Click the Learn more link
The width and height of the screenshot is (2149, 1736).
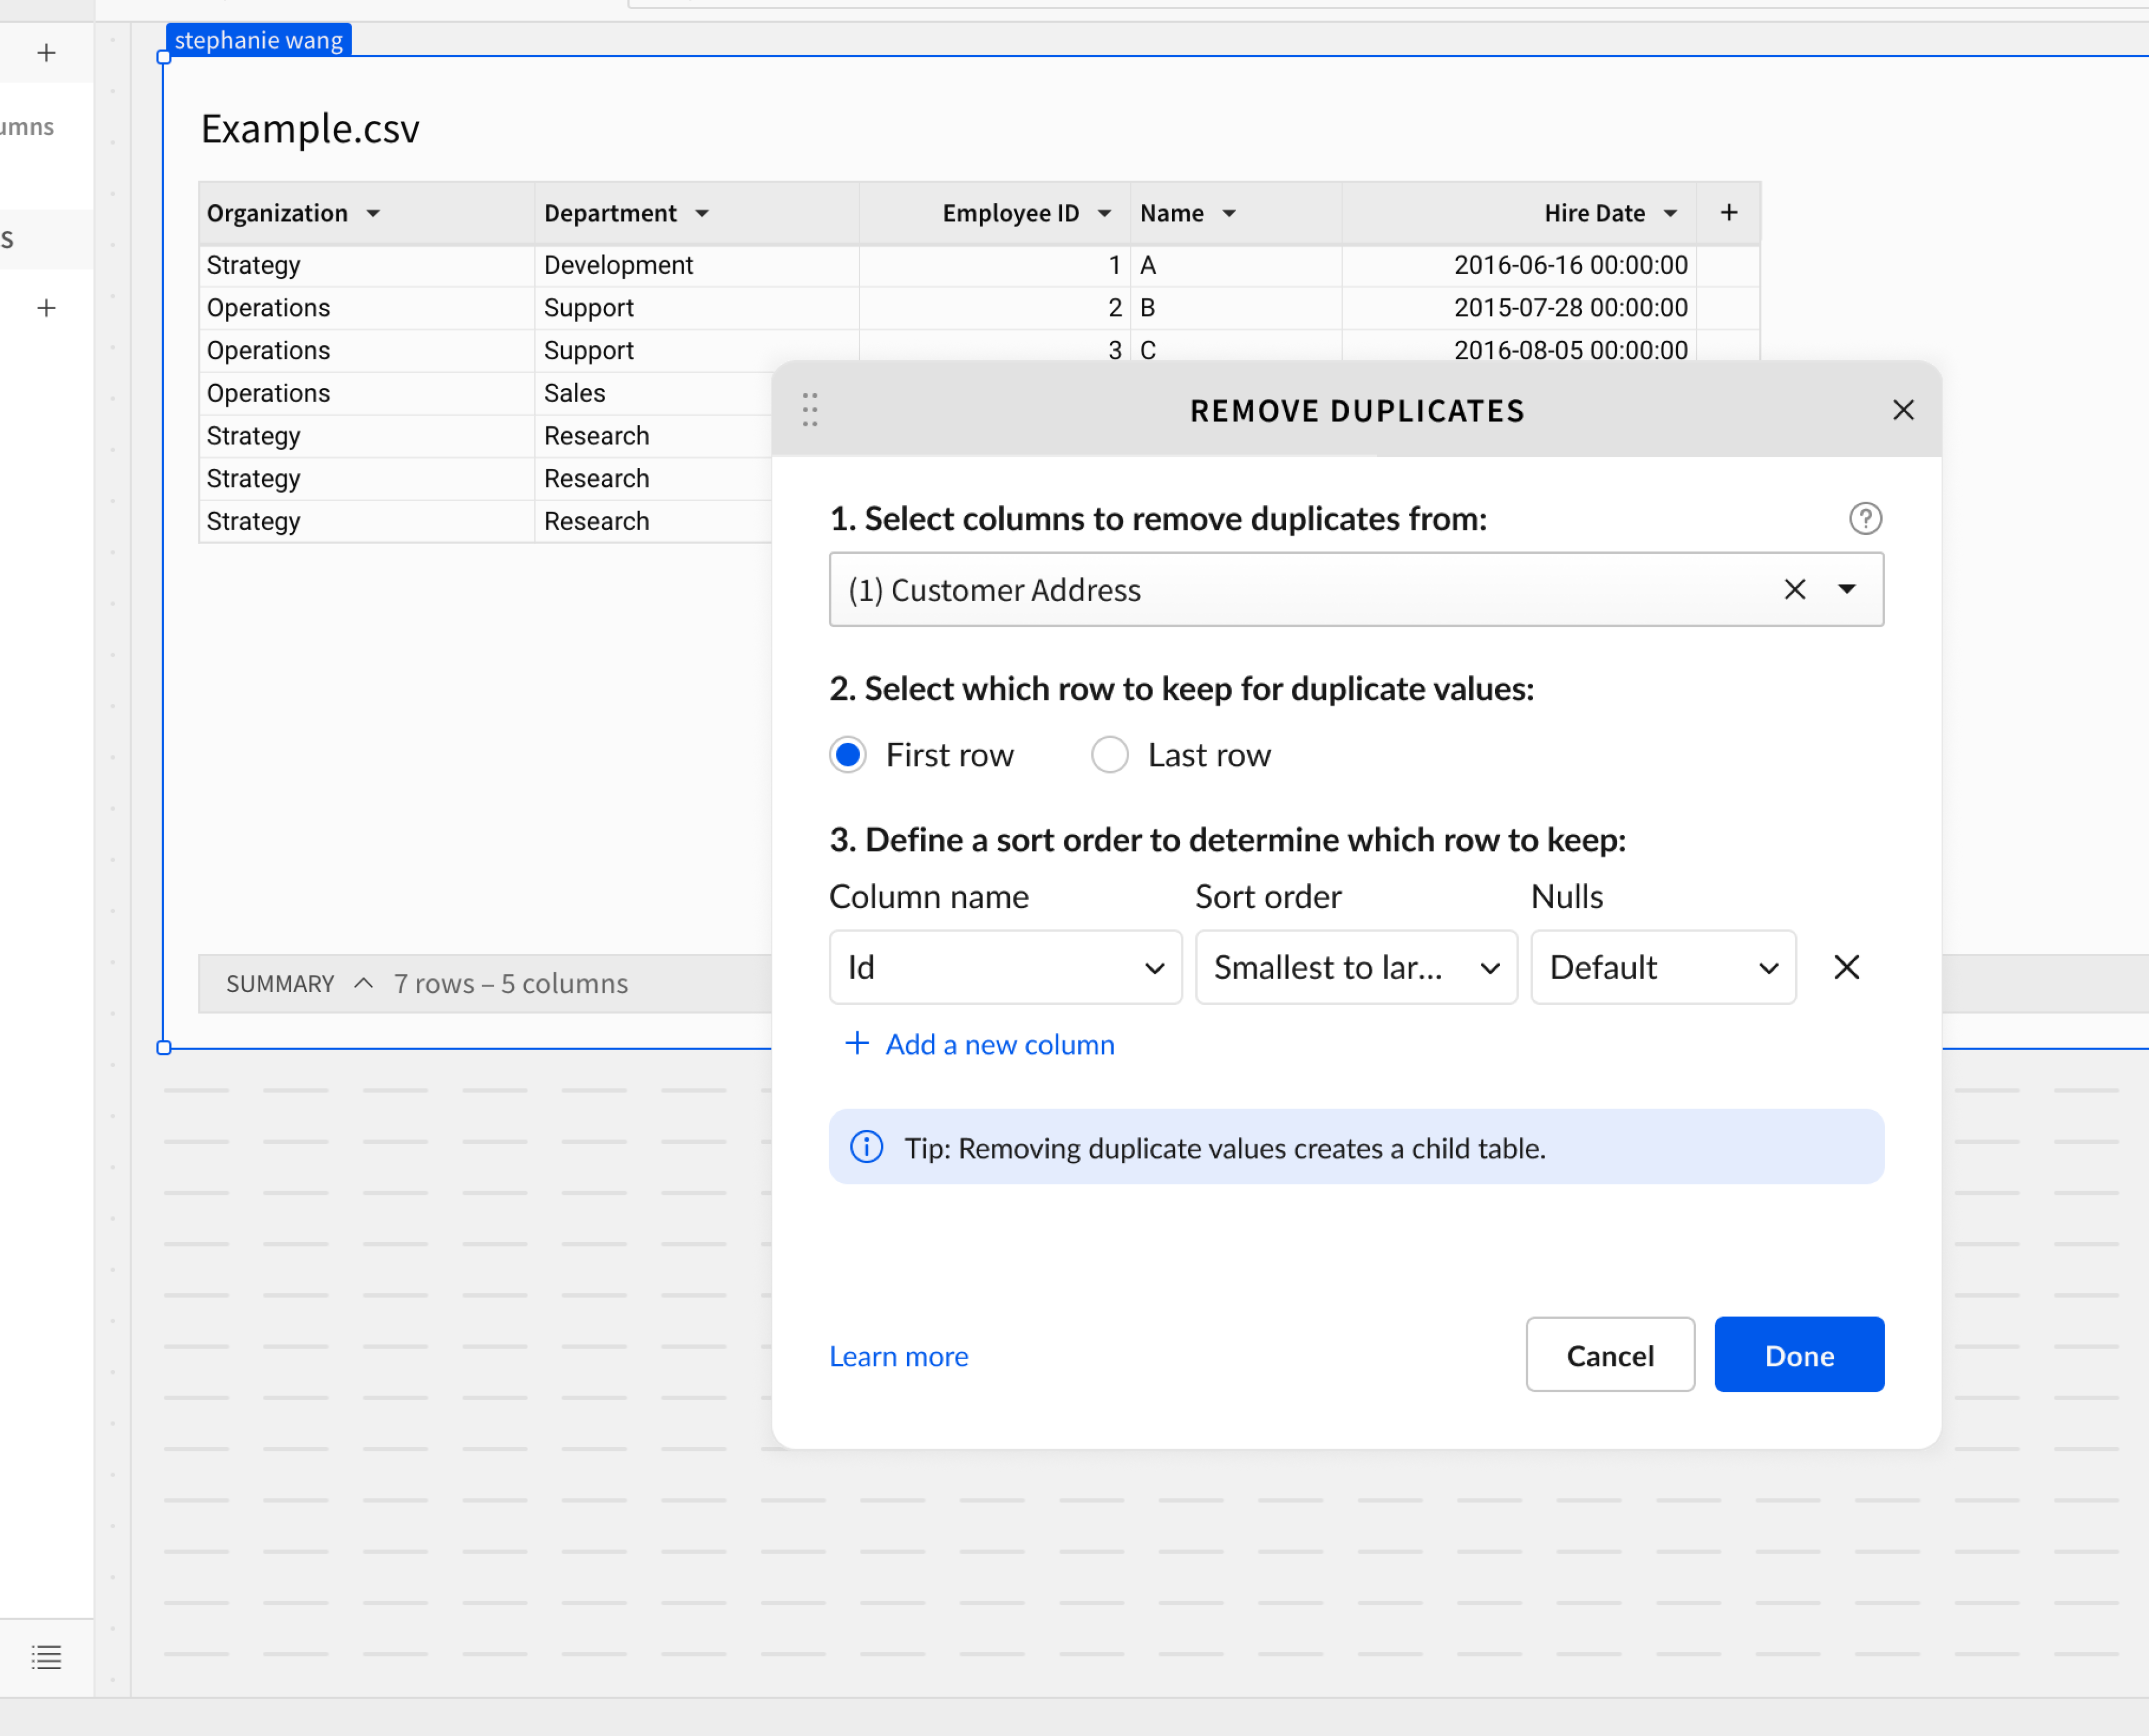click(x=898, y=1356)
